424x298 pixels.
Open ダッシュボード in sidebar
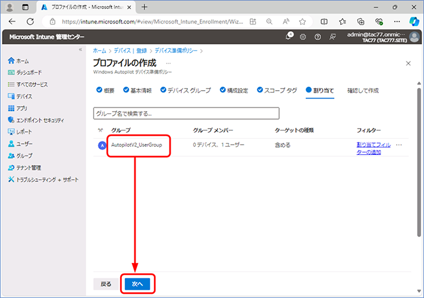click(x=25, y=72)
